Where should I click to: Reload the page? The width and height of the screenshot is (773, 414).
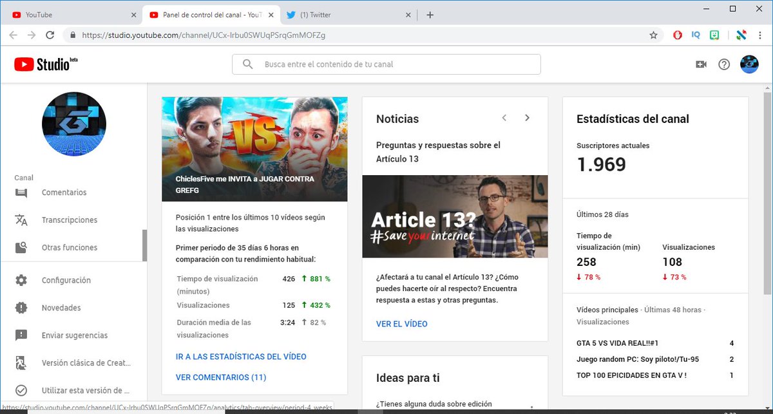coord(50,35)
